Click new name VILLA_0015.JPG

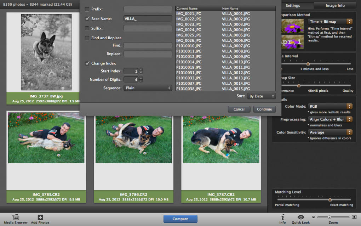(236, 89)
